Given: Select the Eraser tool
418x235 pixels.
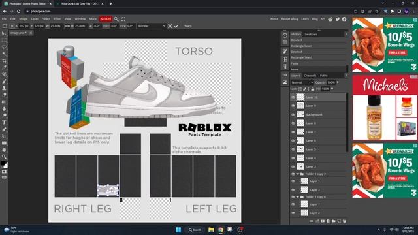Looking at the screenshot, I should coord(4,95).
